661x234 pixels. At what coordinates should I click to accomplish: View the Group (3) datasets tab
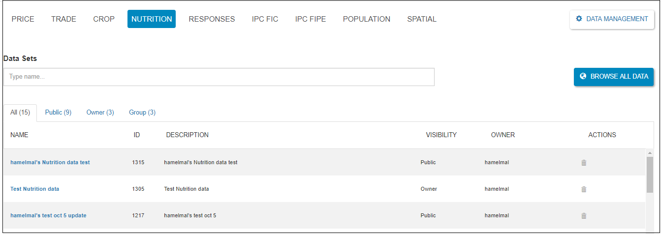coord(142,113)
